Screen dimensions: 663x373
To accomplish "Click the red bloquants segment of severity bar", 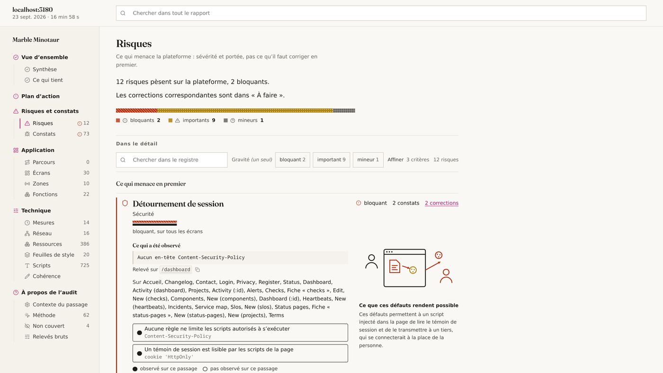I will point(136,111).
